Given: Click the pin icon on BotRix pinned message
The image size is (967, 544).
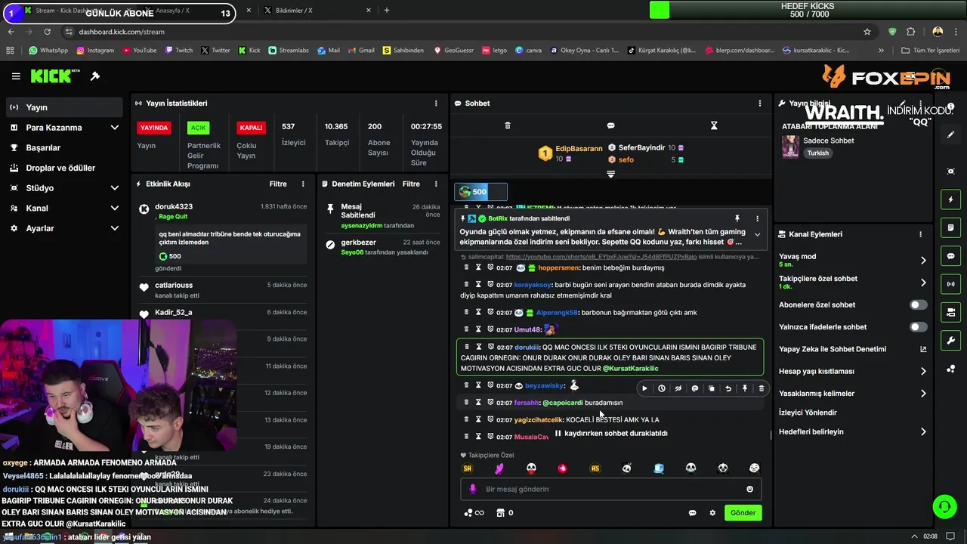Looking at the screenshot, I should (x=737, y=218).
